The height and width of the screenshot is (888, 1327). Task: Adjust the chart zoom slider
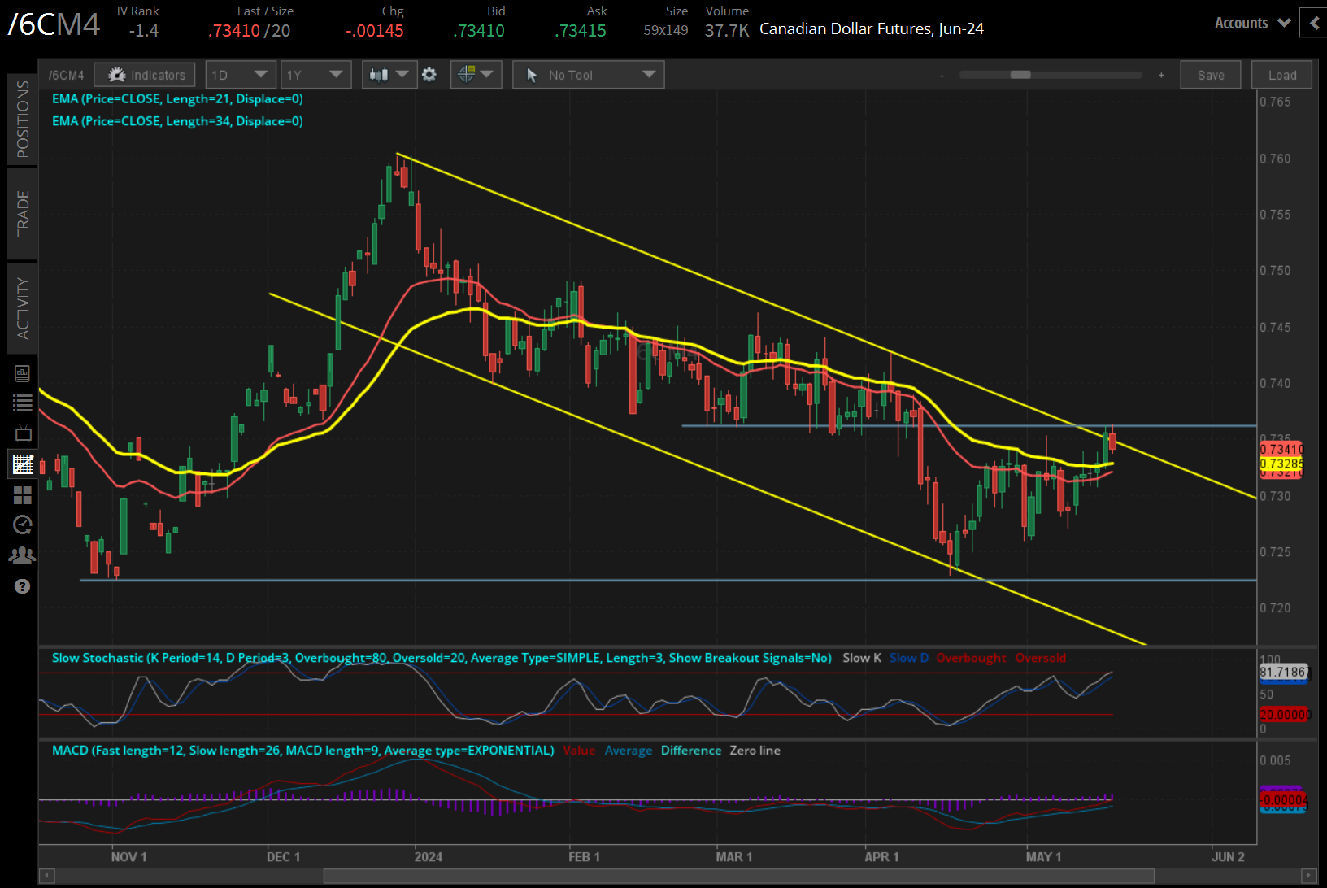tap(1020, 74)
